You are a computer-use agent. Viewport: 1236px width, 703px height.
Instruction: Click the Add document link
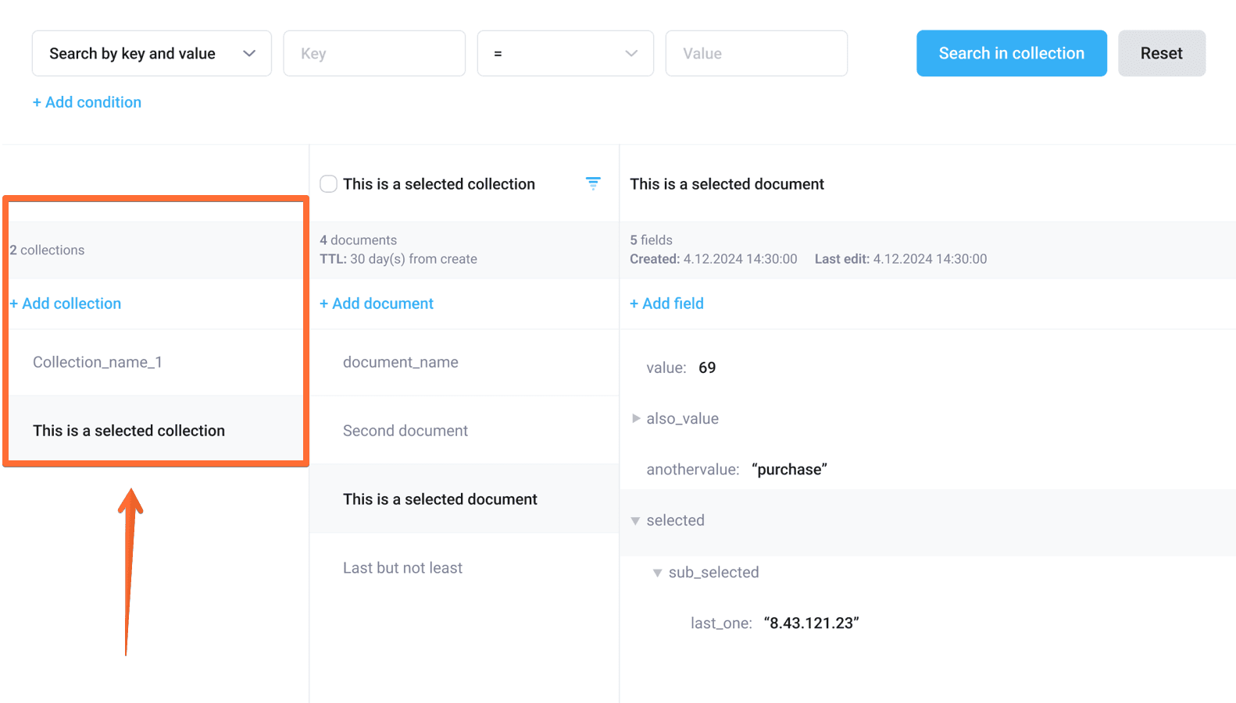point(377,304)
